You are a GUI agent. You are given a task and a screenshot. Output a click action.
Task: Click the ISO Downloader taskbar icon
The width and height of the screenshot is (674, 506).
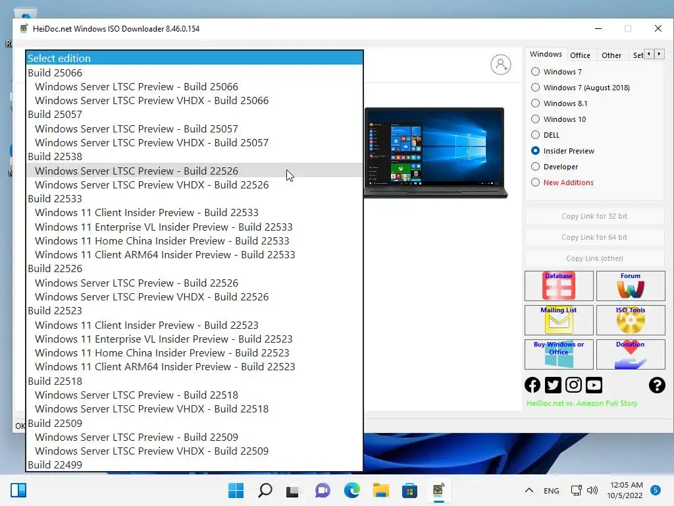pos(438,490)
